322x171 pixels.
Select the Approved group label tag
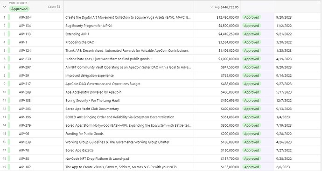tap(19, 9)
